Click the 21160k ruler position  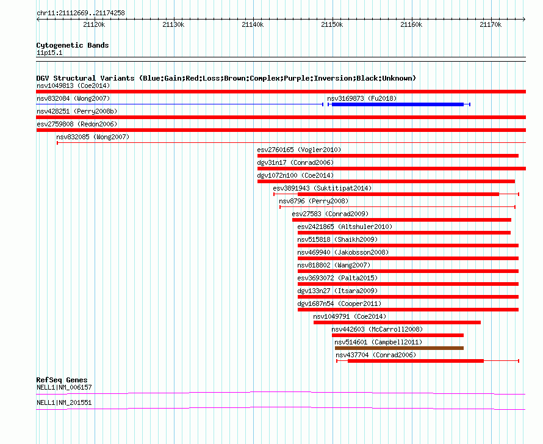click(411, 24)
